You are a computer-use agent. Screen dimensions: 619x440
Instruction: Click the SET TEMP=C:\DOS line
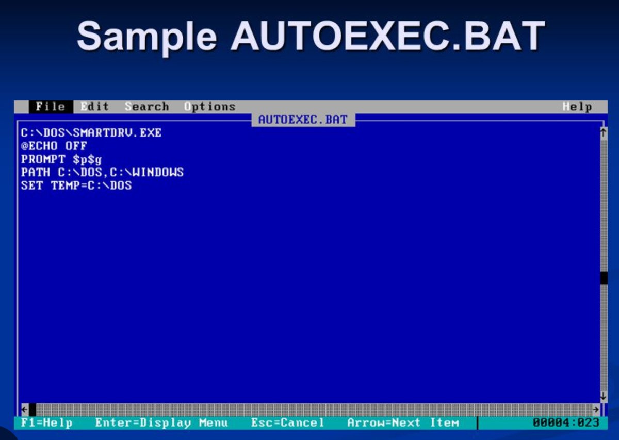pyautogui.click(x=76, y=185)
